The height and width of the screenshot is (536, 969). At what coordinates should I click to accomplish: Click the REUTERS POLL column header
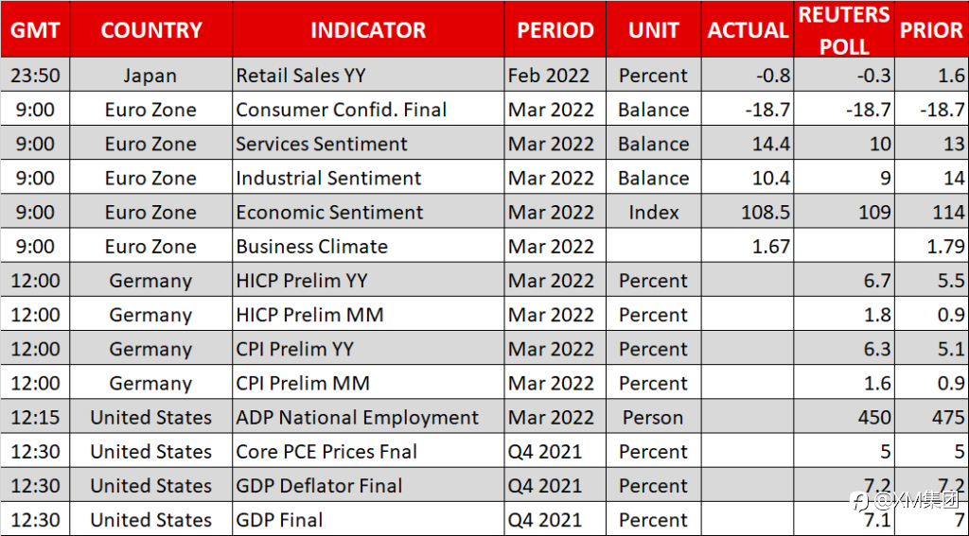coord(844,29)
